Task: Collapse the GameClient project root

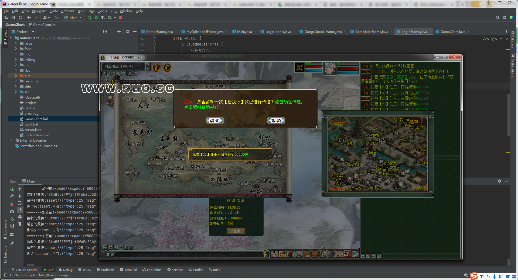Action: tap(11, 38)
